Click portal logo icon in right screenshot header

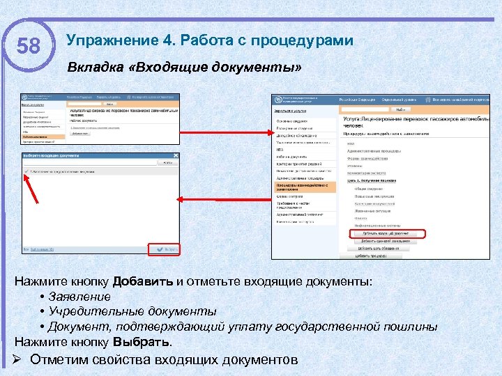click(278, 100)
